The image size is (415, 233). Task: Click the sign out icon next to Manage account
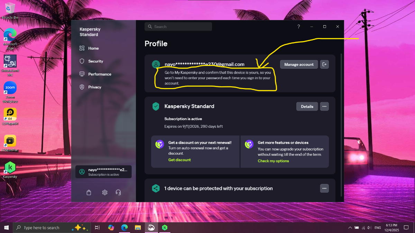click(x=324, y=65)
